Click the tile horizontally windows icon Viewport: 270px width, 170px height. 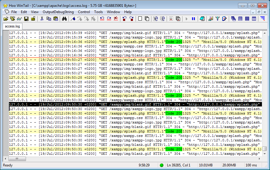(x=240, y=18)
